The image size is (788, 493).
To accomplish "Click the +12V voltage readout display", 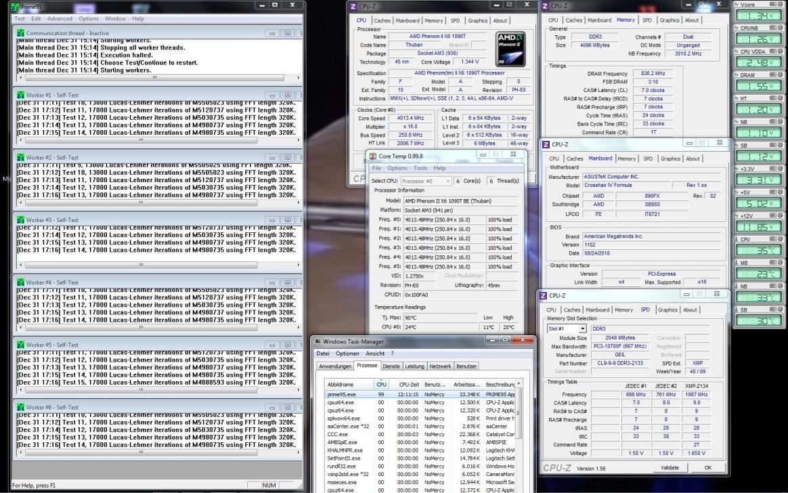I will tap(759, 227).
